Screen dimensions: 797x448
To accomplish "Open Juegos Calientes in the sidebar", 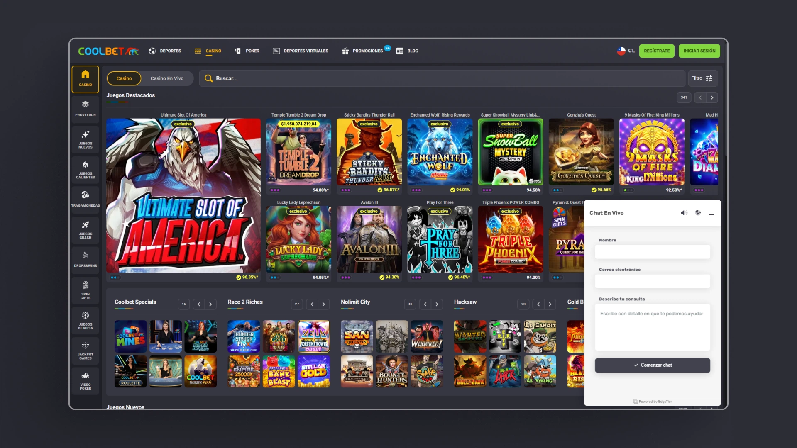I will coord(86,170).
